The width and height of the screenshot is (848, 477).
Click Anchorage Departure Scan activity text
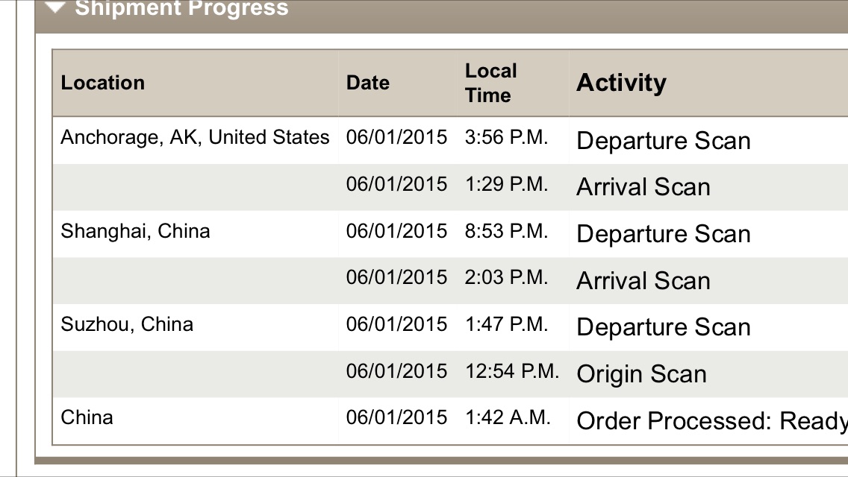click(664, 141)
